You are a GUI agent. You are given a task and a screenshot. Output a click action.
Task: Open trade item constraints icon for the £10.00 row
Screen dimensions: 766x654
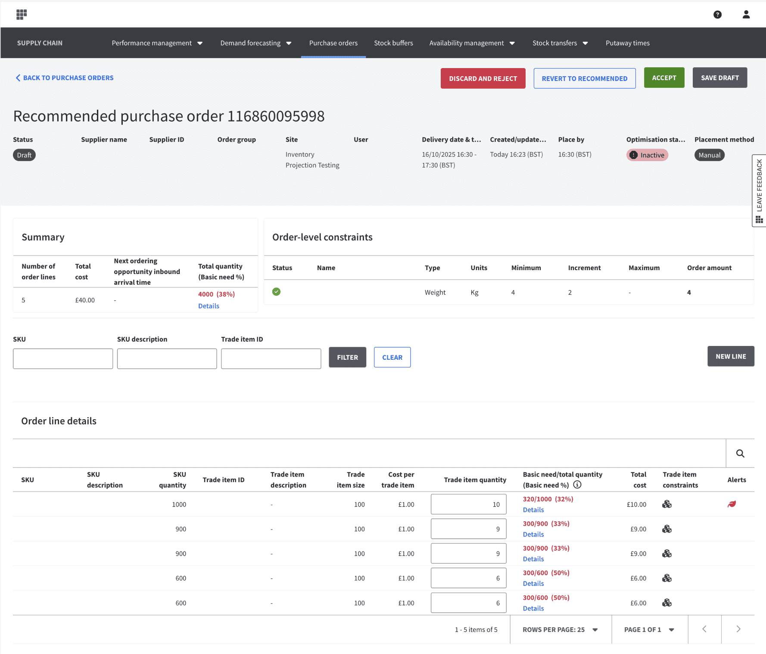coord(667,504)
